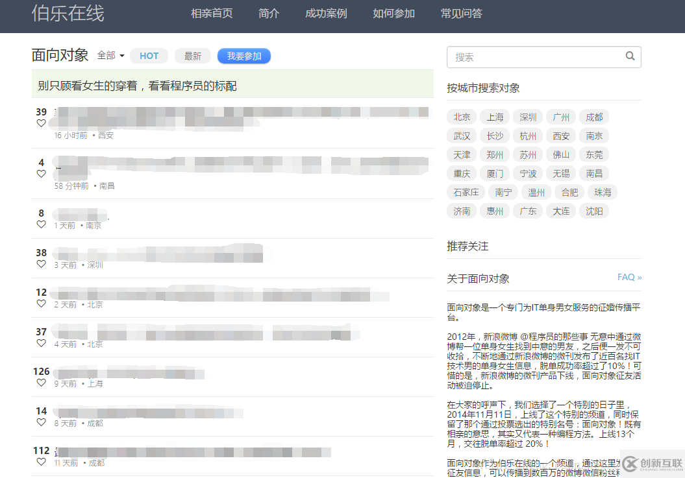The width and height of the screenshot is (685, 478).
Task: Filter by city 广东
Action: (528, 211)
